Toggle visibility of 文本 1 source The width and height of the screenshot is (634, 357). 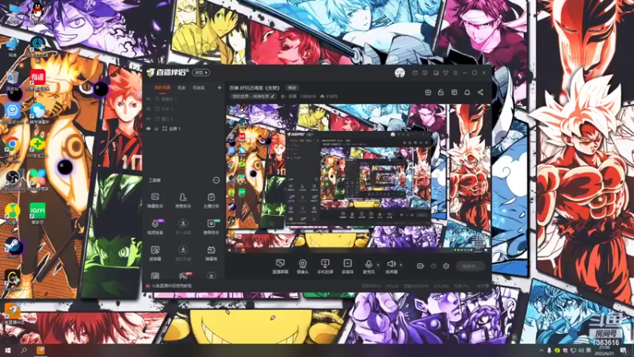148,109
